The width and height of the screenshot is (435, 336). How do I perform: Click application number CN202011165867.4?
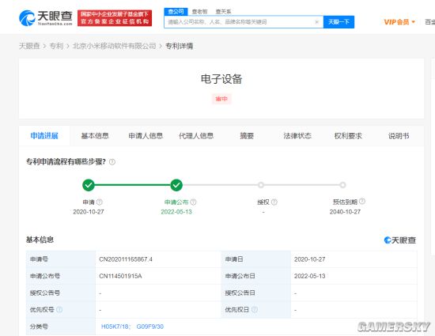click(x=126, y=259)
